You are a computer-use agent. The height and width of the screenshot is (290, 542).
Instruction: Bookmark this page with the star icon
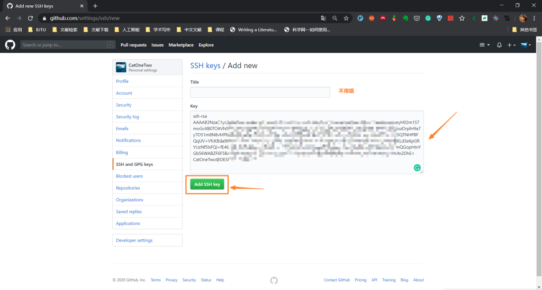pyautogui.click(x=346, y=18)
